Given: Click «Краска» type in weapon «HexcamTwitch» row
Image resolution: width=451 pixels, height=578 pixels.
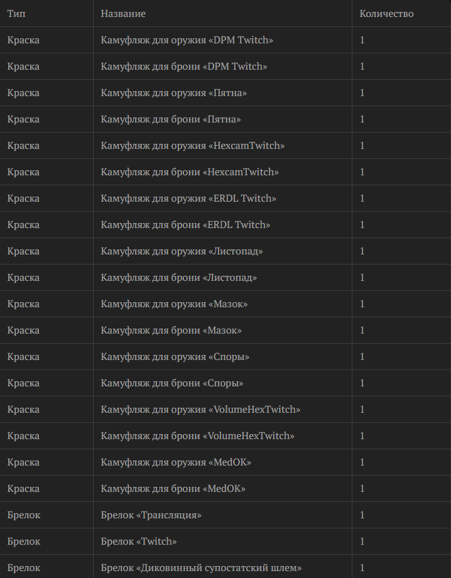Looking at the screenshot, I should tap(46, 146).
